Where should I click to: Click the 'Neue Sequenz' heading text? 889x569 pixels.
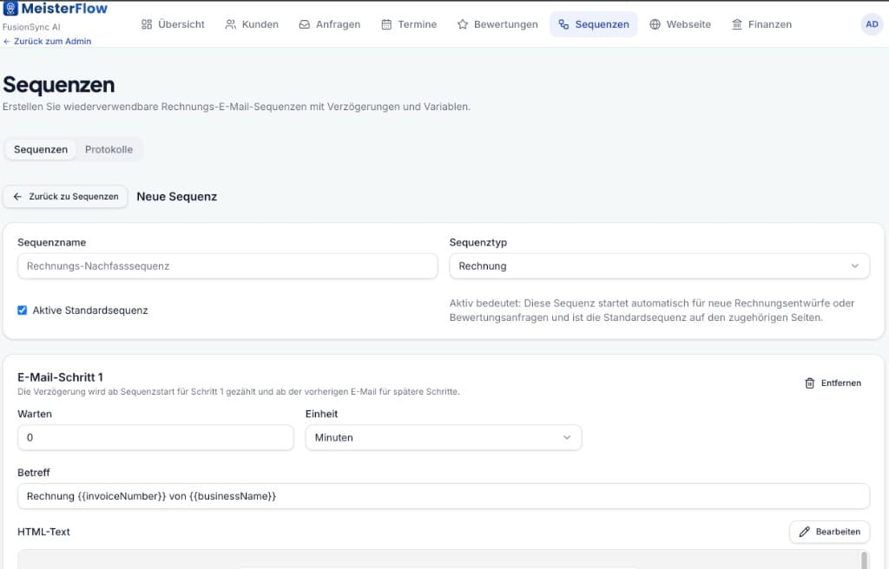(x=177, y=197)
